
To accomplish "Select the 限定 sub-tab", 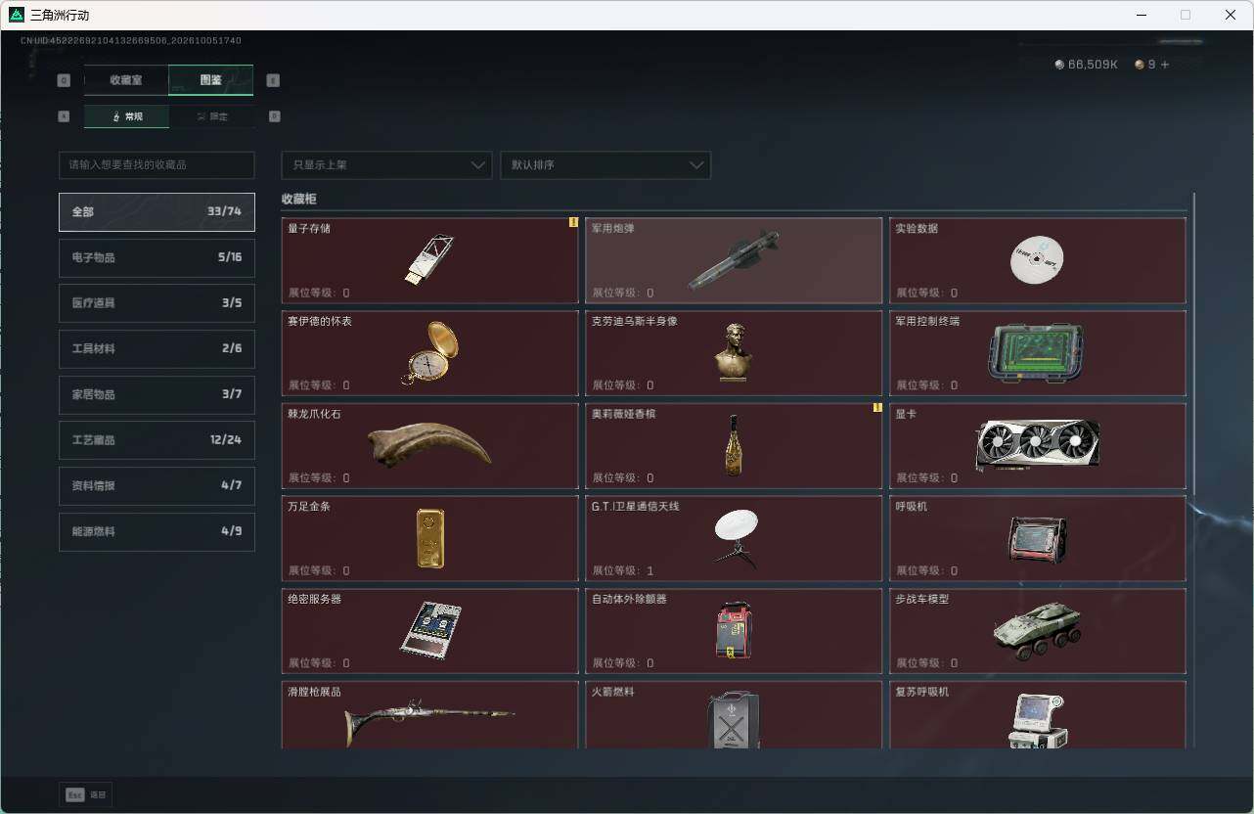I will [211, 116].
